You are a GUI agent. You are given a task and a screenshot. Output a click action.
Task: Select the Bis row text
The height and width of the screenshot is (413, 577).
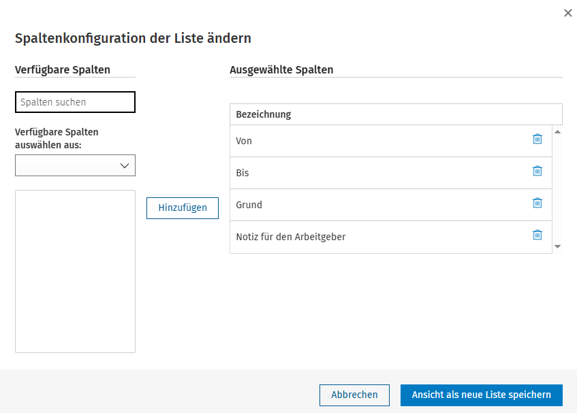(x=243, y=173)
